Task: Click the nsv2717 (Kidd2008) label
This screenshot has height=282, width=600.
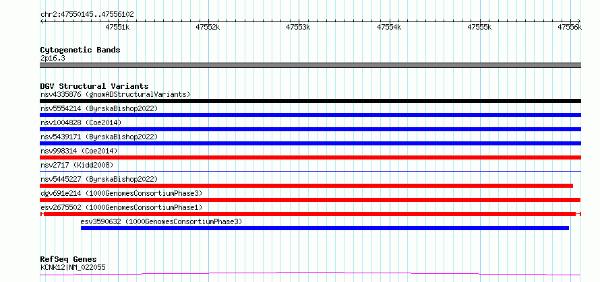Action: [77, 165]
